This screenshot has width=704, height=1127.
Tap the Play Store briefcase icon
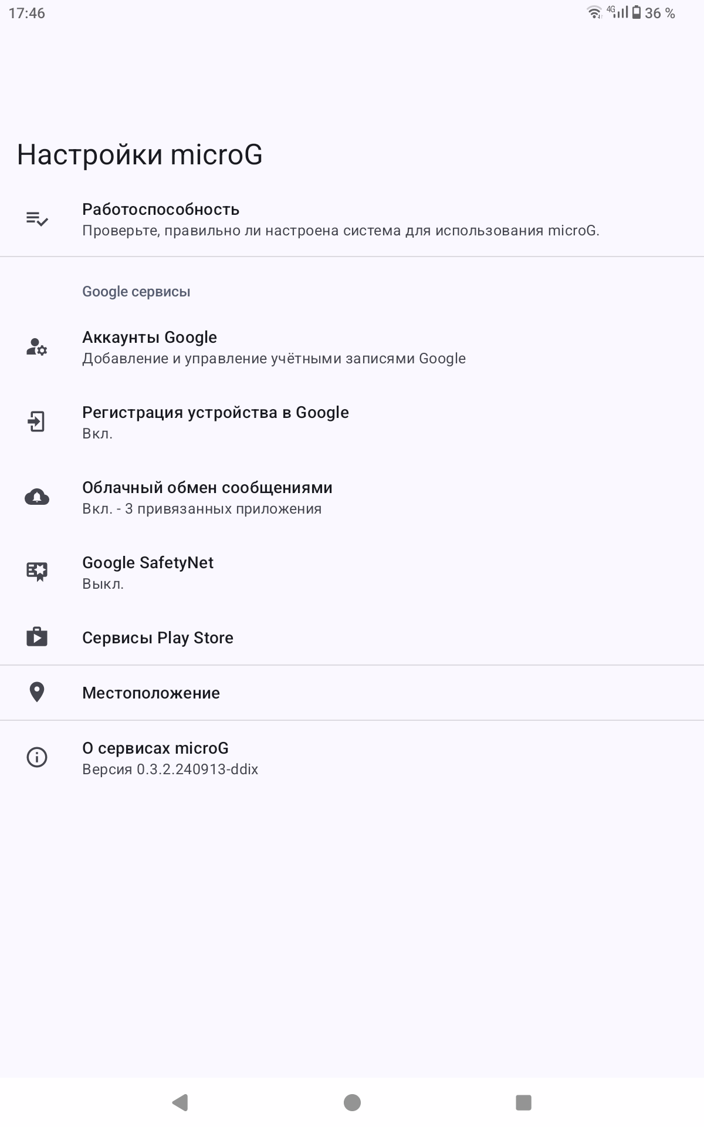click(x=36, y=637)
